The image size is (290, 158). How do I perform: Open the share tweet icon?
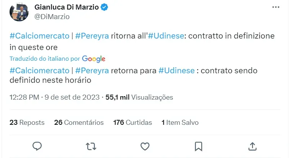(252, 146)
